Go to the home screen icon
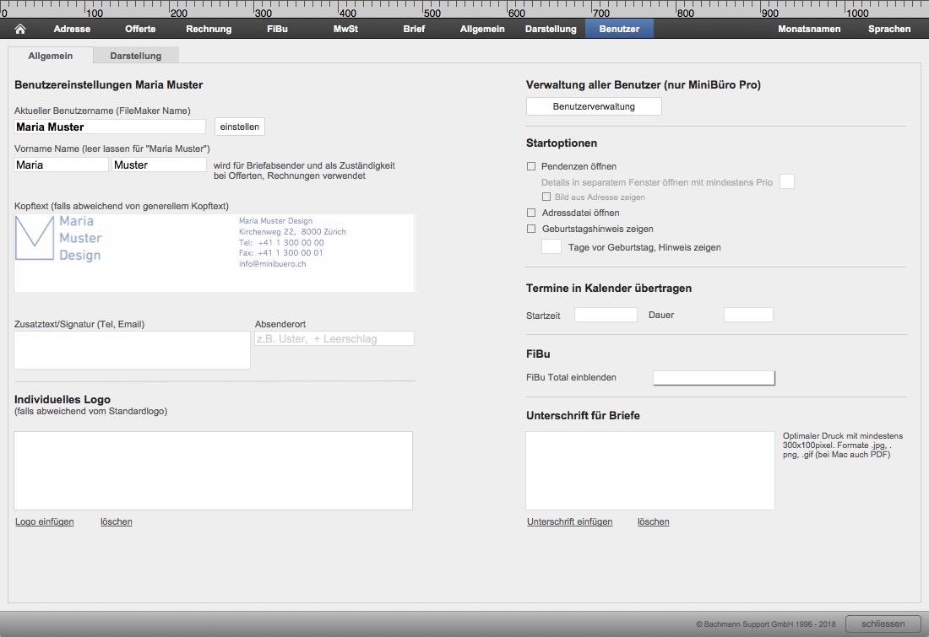 (x=20, y=29)
